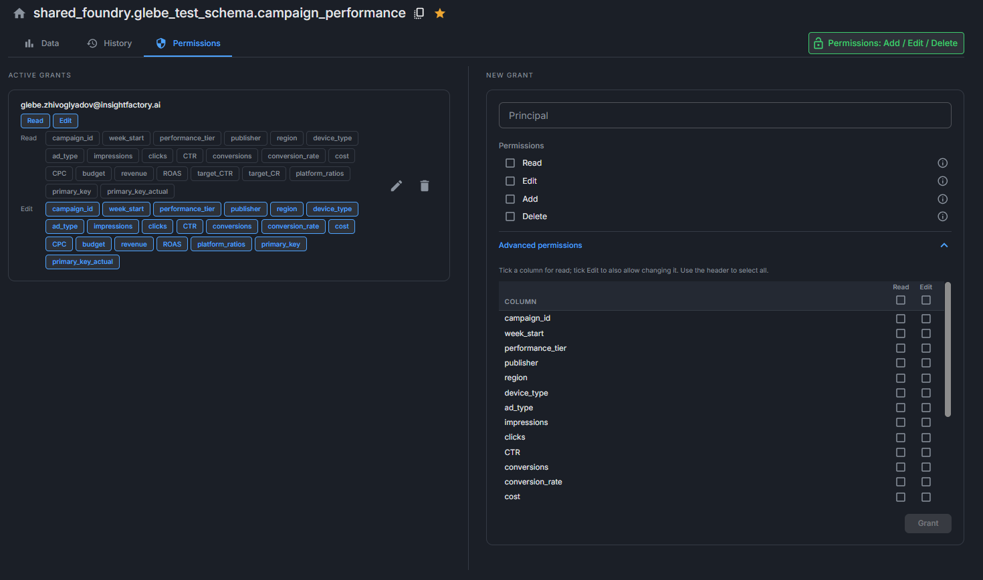Tick the Edit checkbox for conversions
This screenshot has width=983, height=580.
pos(926,467)
